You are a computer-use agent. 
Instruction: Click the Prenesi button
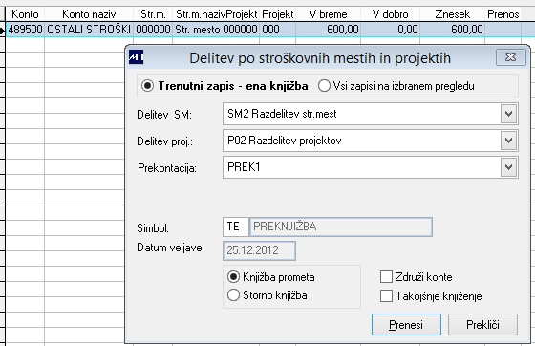tap(406, 325)
